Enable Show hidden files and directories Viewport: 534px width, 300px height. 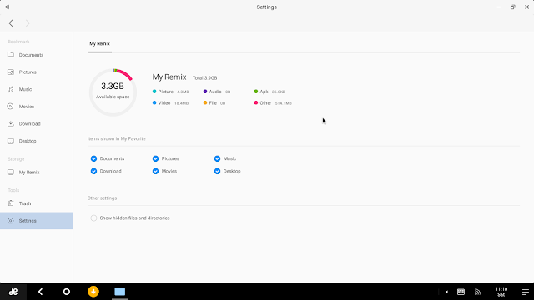tap(93, 218)
